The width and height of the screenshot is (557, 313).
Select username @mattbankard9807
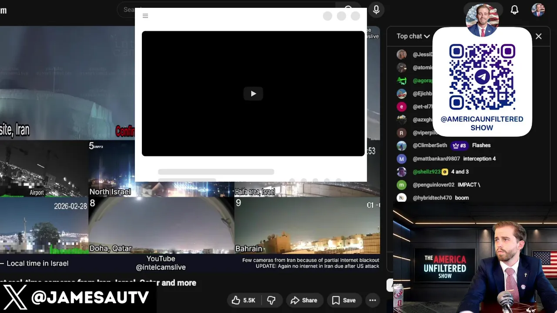pos(436,159)
